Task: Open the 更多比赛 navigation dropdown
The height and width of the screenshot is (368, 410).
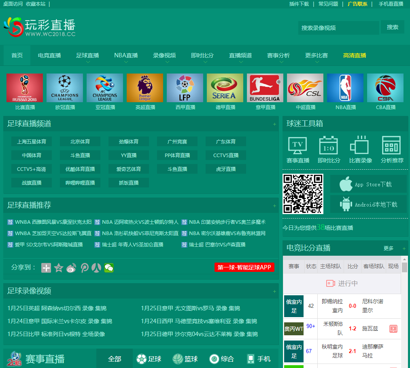Action: tap(317, 56)
